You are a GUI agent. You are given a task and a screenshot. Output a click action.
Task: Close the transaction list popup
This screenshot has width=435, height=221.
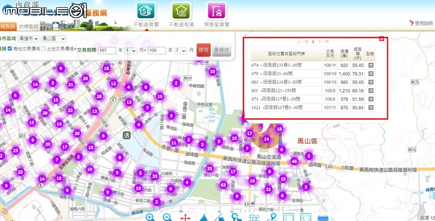(x=381, y=39)
